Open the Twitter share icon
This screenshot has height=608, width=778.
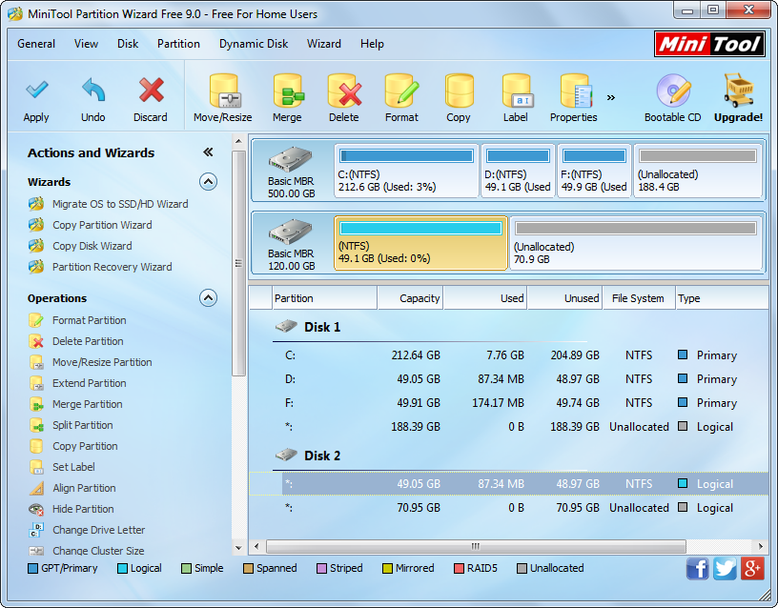(x=725, y=568)
